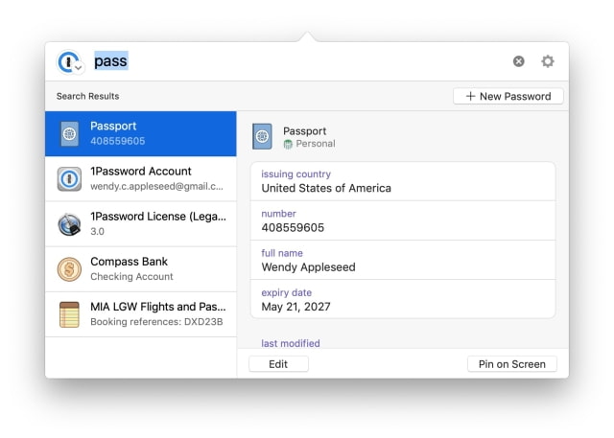Click the Personal vault icon under Passport
Screen dimensions: 614x438
(x=288, y=145)
